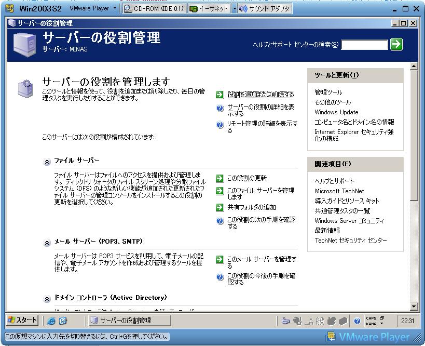
Task: Click the サウンド アダプタ device button
Action: point(265,9)
